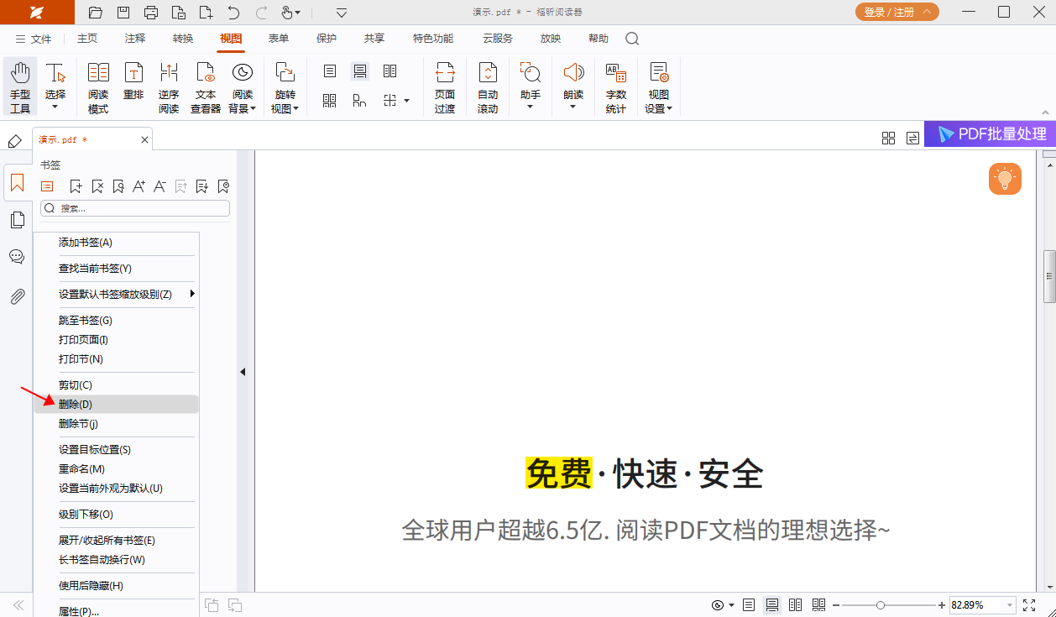Viewport: 1056px width, 617px height.
Task: Switch to single page view in ribbon
Action: [330, 71]
